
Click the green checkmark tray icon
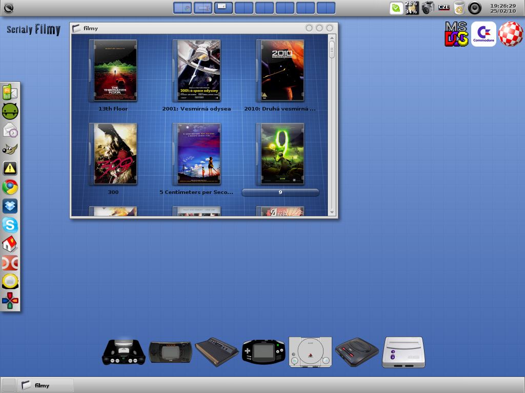396,8
